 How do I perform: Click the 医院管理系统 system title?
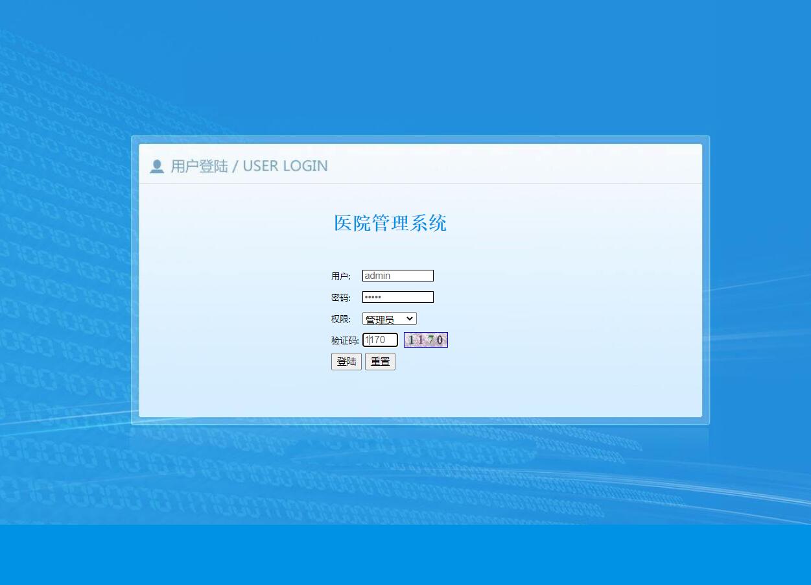coord(390,223)
